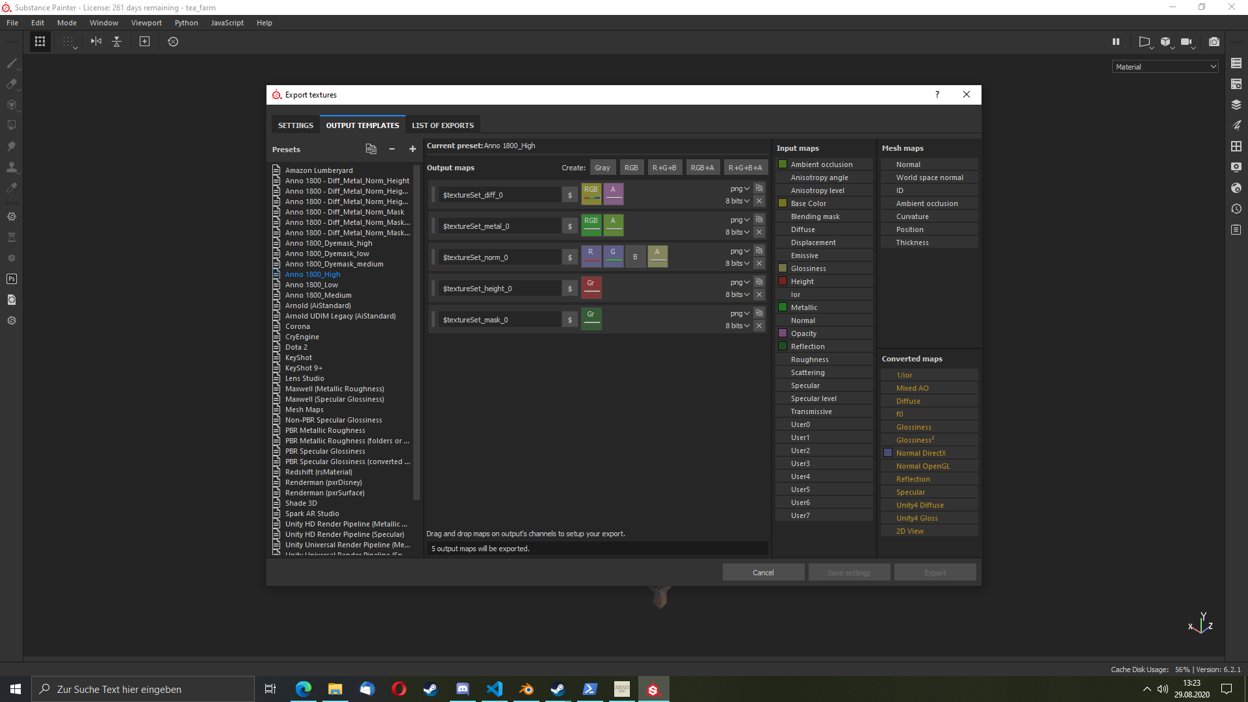Open the camera screenshot icon
This screenshot has height=702, width=1248.
(1214, 42)
